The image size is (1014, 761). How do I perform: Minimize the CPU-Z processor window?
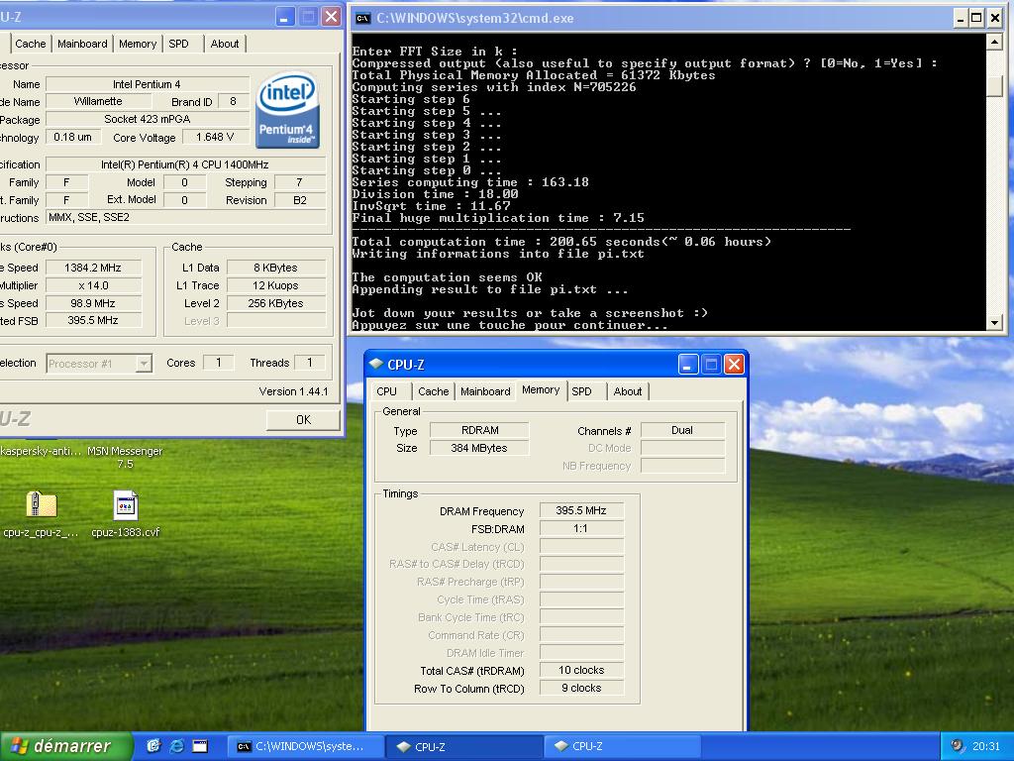(x=285, y=17)
